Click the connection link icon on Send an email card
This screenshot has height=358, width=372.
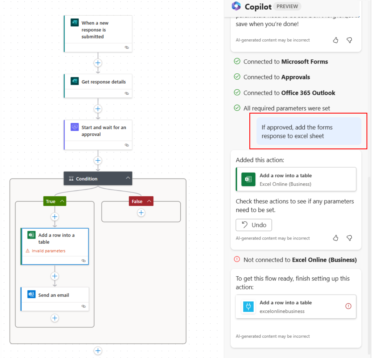(x=84, y=306)
